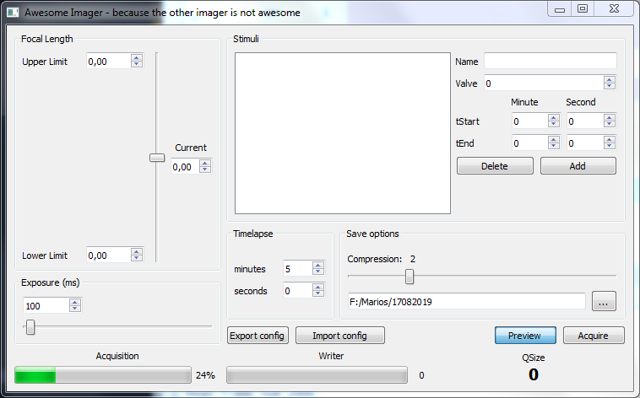Maximize the Awesome Imager window
The height and width of the screenshot is (398, 640).
[x=583, y=9]
